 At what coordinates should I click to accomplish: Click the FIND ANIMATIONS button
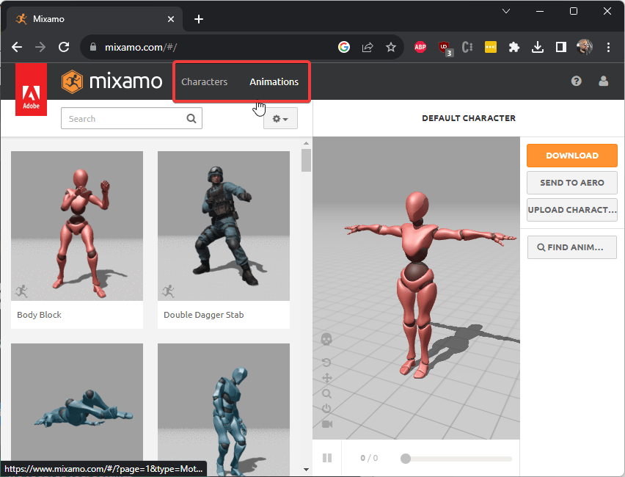click(572, 247)
